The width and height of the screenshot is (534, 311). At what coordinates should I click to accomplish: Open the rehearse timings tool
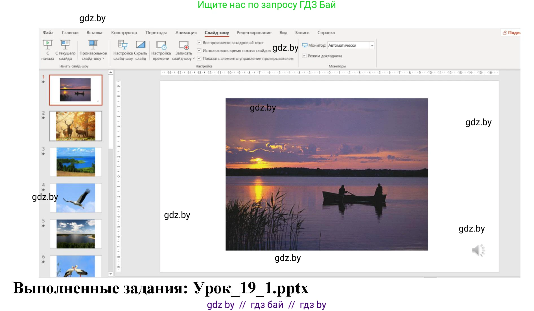coord(161,45)
